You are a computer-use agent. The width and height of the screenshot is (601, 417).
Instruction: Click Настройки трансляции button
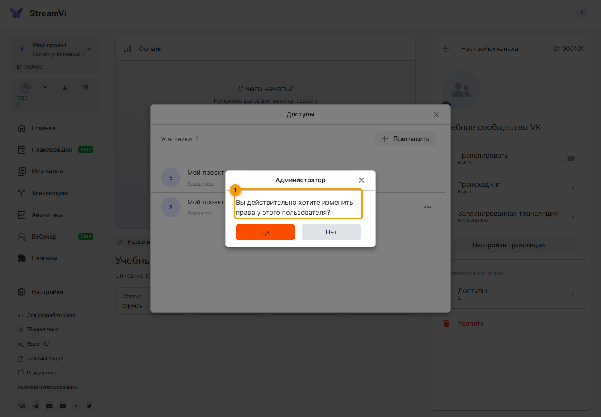(509, 245)
